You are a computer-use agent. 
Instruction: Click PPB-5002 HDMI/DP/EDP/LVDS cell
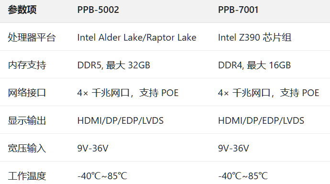(x=121, y=120)
